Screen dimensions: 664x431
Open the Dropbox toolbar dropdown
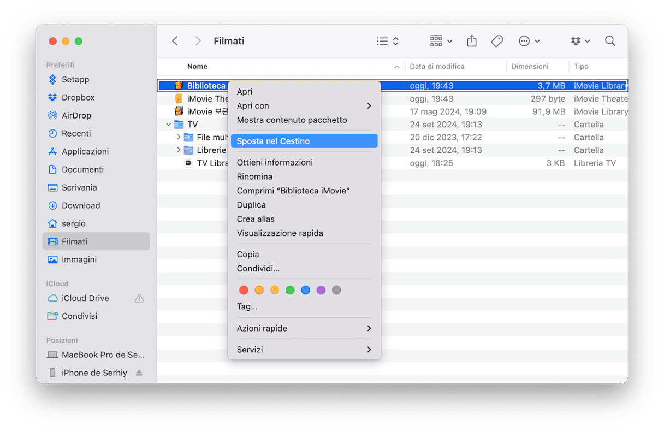580,41
